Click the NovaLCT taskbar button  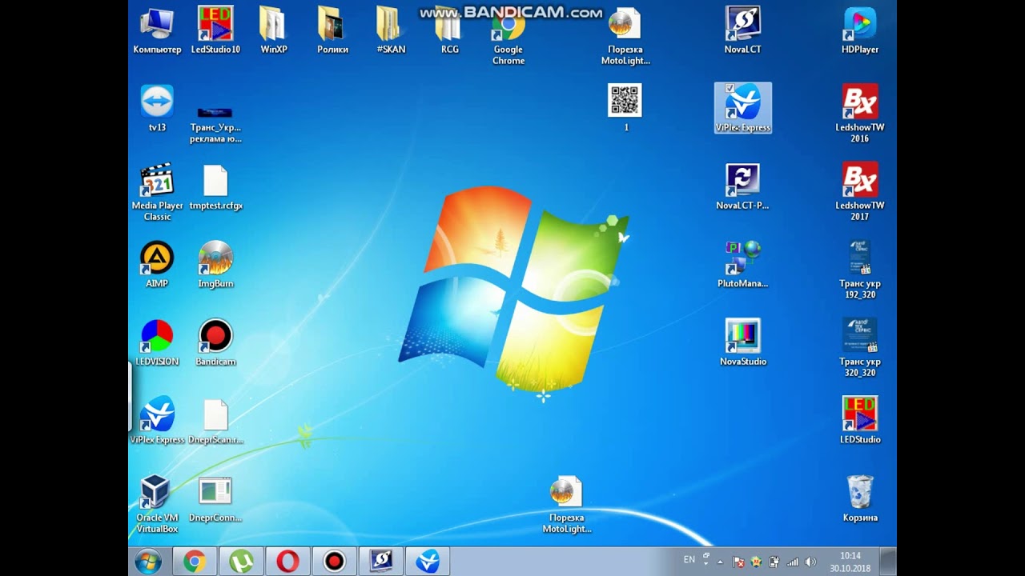pos(380,562)
